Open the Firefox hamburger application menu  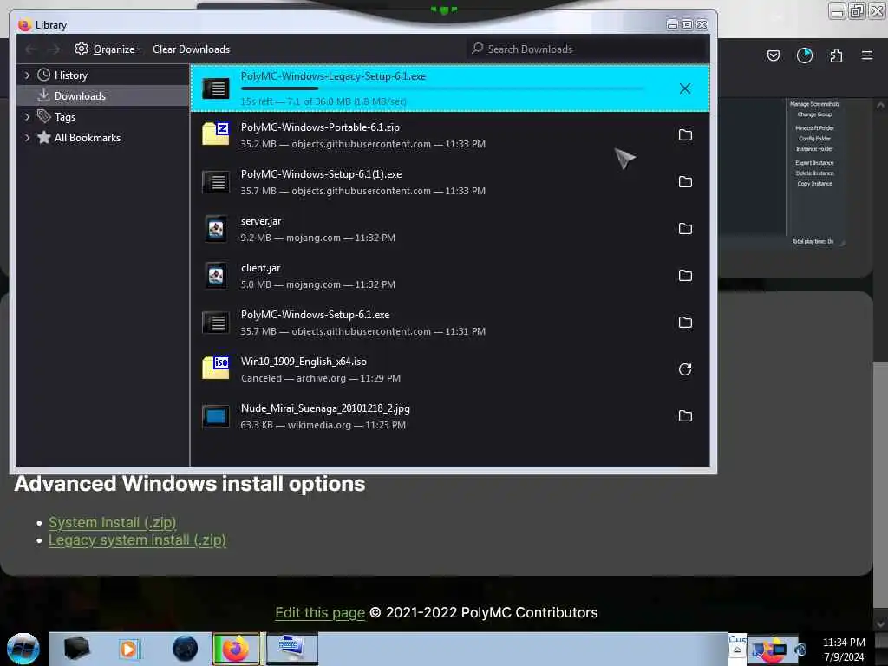click(x=867, y=55)
